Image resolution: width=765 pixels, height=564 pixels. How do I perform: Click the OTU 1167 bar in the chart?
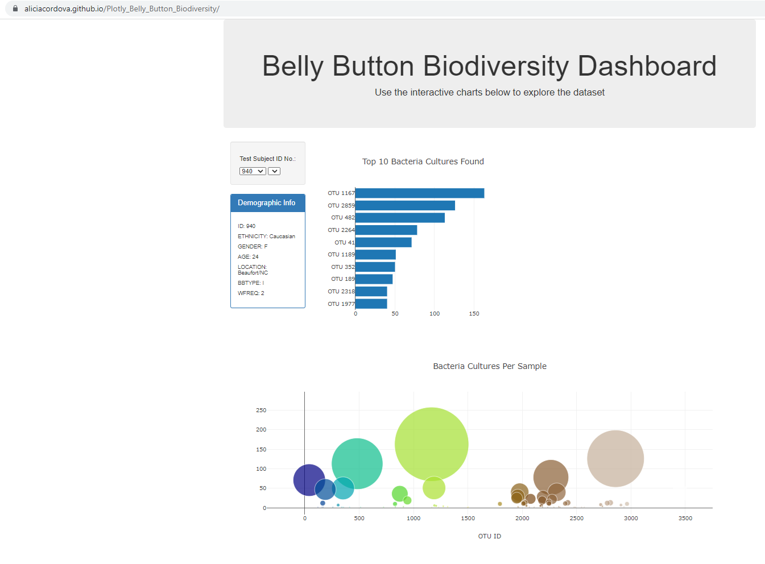(x=419, y=193)
